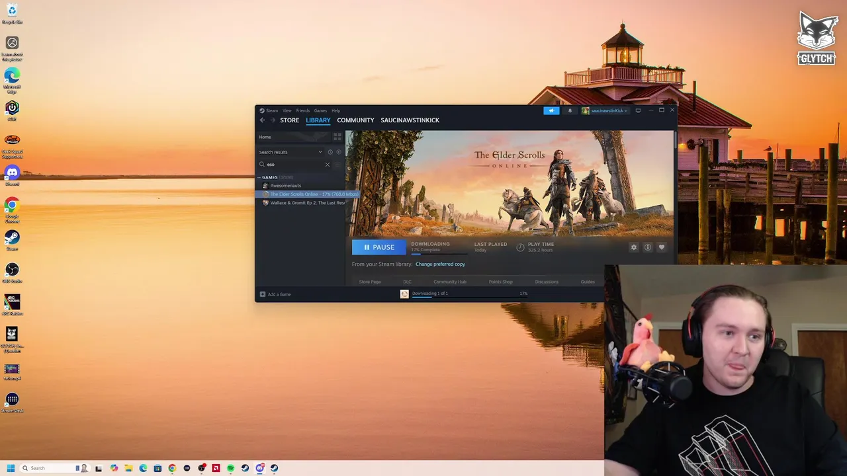
Task: Open Steam announcements megaphone button
Action: (x=551, y=110)
